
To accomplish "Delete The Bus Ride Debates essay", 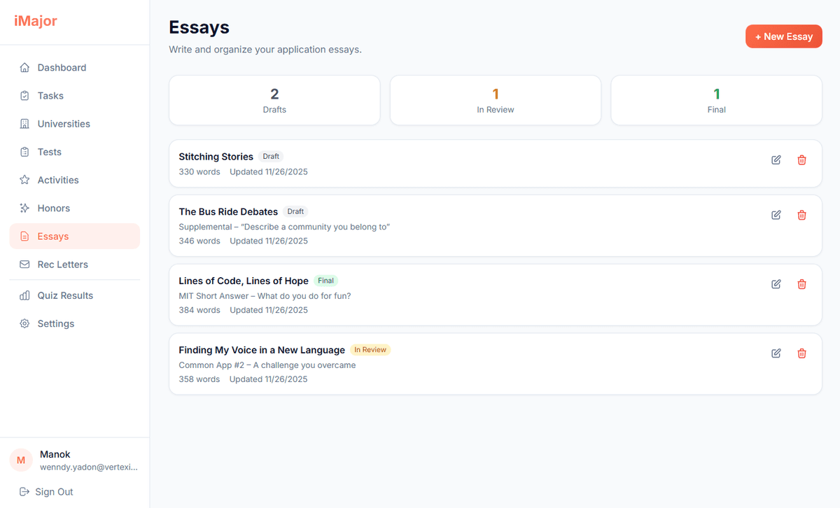I will (801, 215).
